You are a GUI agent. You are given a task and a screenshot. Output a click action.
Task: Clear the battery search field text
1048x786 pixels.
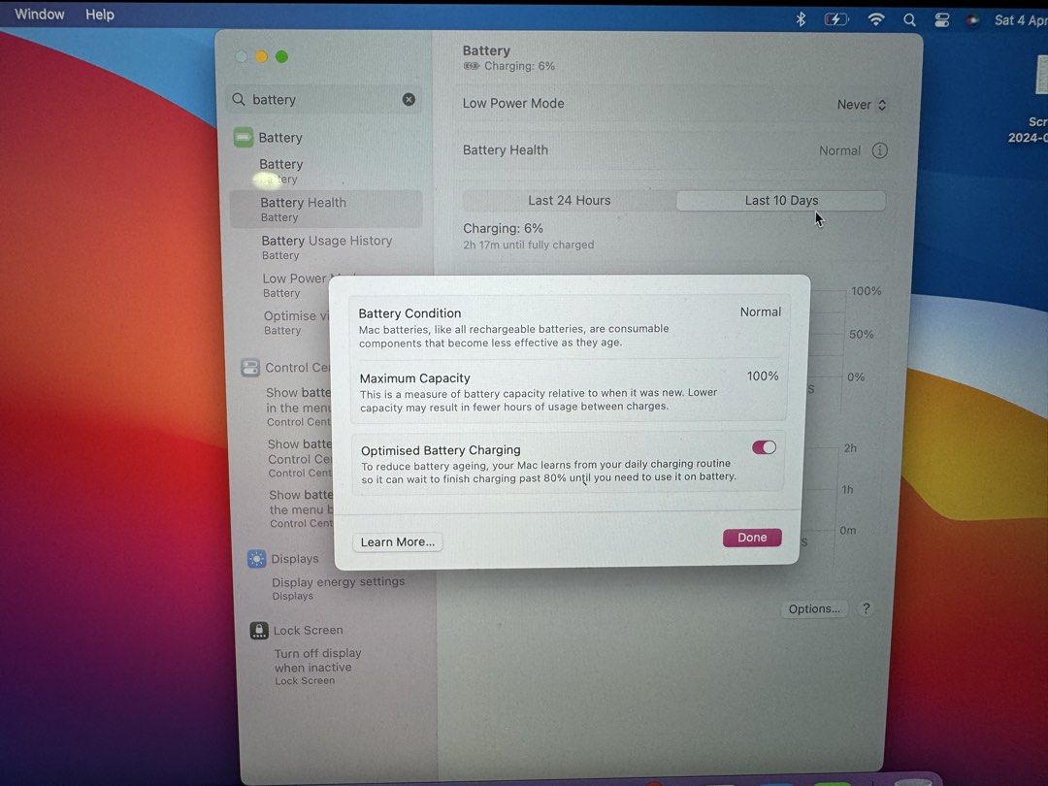[x=409, y=100]
